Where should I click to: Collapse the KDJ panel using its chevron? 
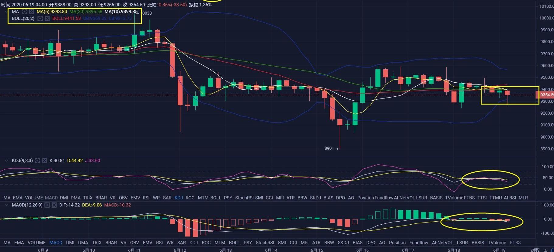coord(6,161)
